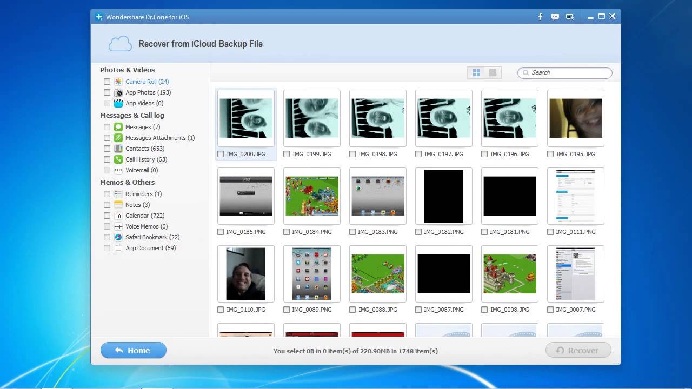
Task: Click the App Document page icon
Action: pos(118,248)
